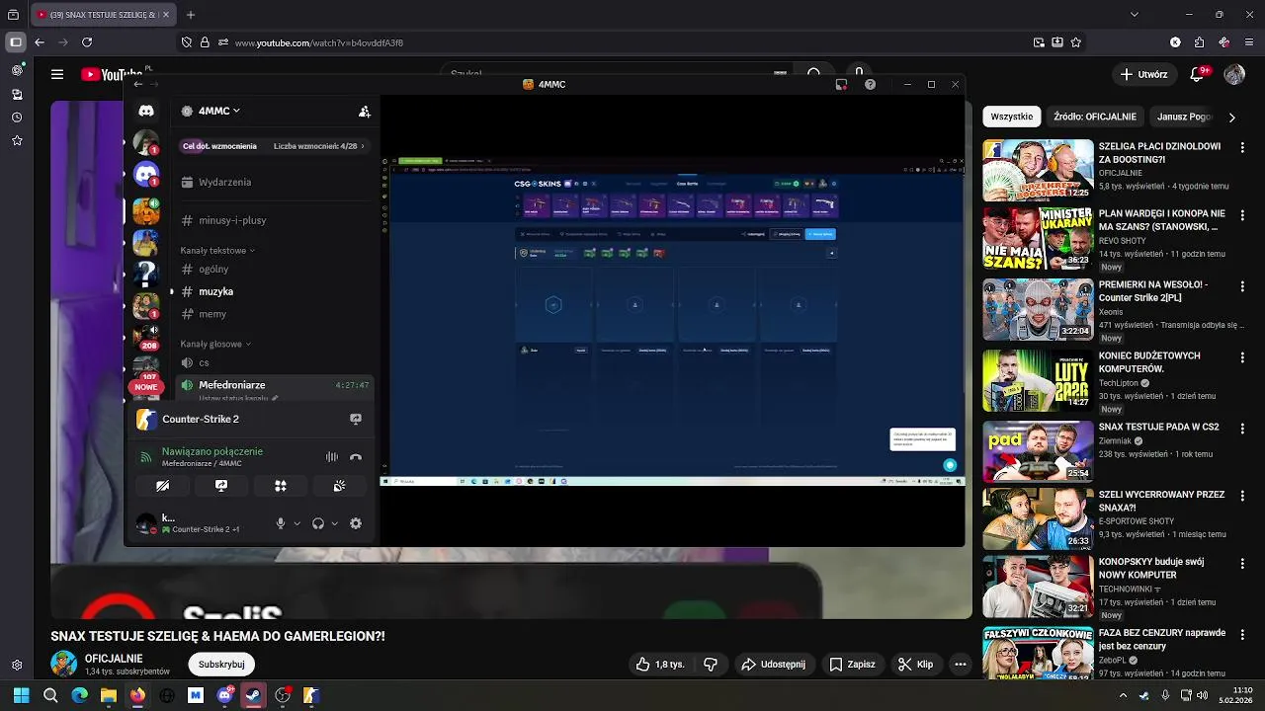Open the voice noise suppression waveform icon
Viewport: 1265px width, 711px height.
pos(332,457)
